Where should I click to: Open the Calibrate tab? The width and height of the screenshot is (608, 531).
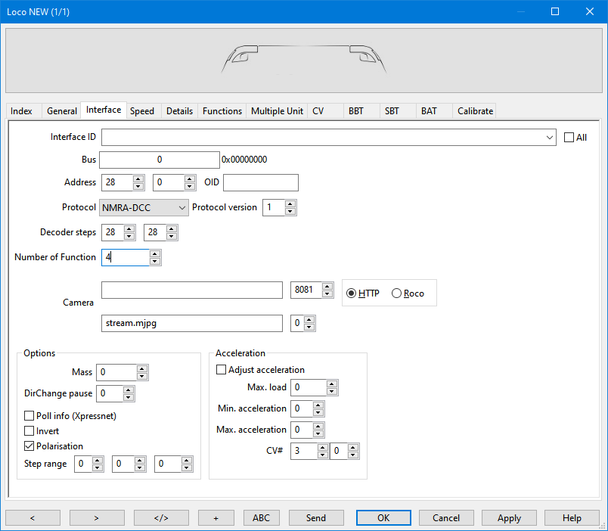(x=475, y=110)
